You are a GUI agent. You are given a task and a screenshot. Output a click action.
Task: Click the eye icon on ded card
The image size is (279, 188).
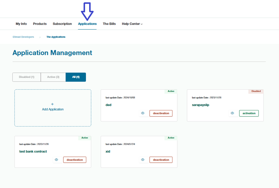click(143, 113)
